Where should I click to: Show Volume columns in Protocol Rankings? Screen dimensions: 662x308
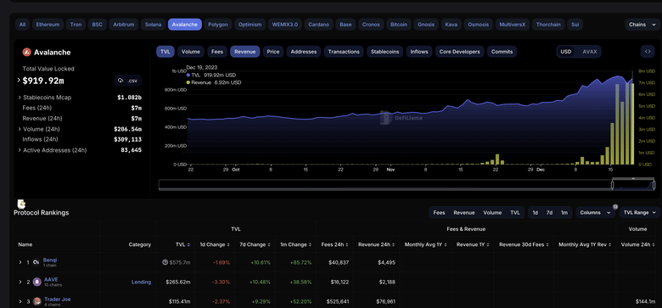pyautogui.click(x=492, y=213)
